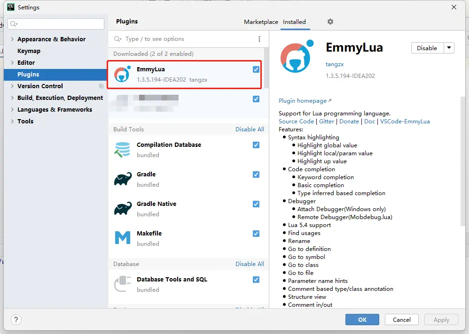This screenshot has height=334, width=469.
Task: Open the Gitter link
Action: click(x=326, y=121)
